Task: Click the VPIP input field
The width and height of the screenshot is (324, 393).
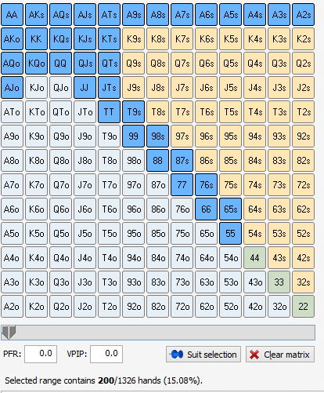Action: (106, 354)
